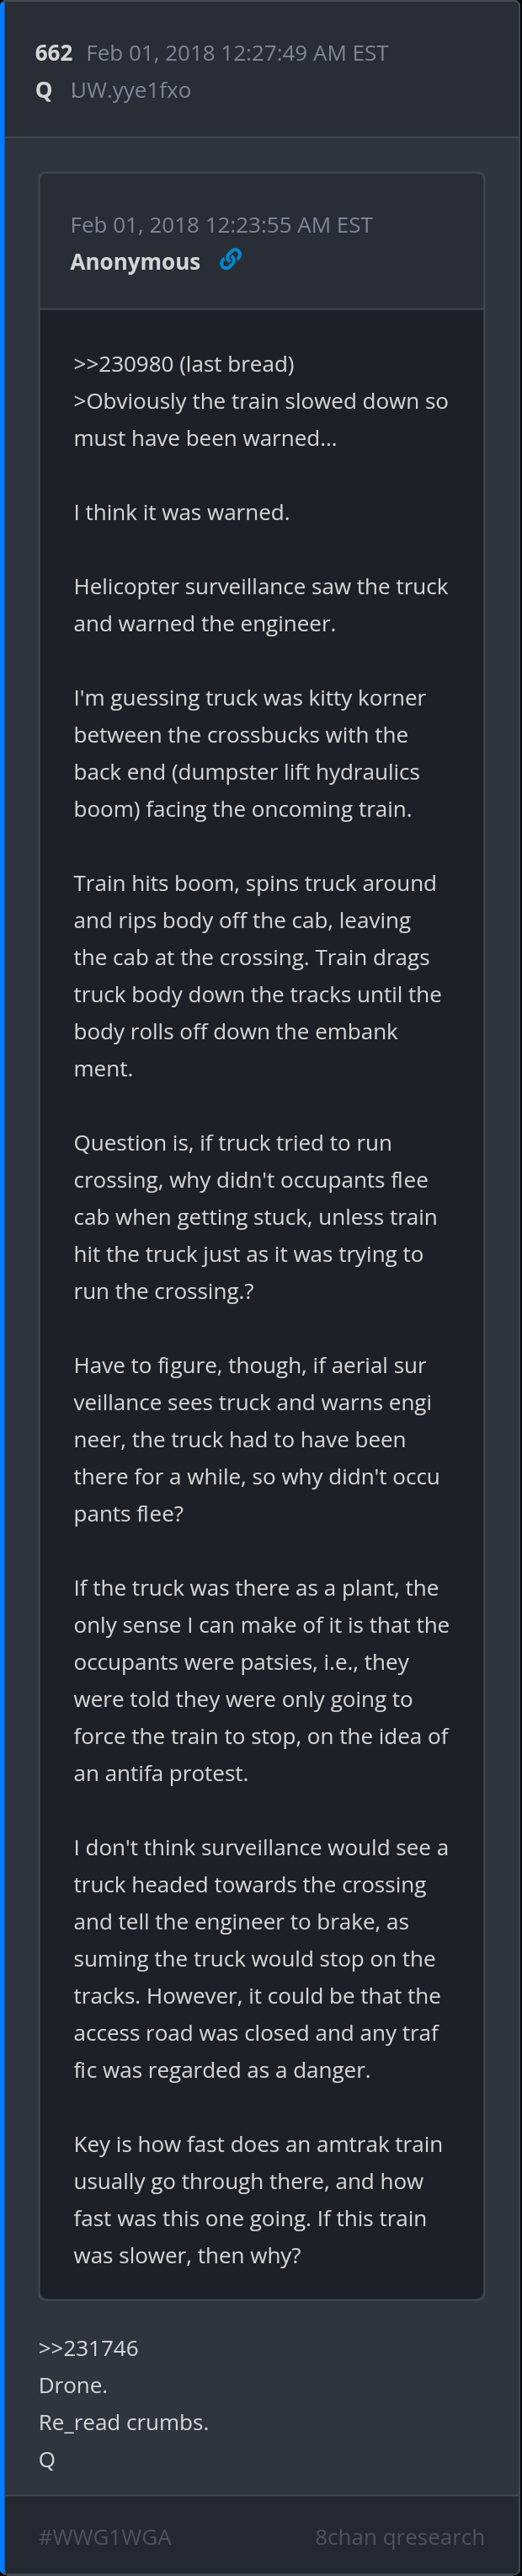The image size is (522, 2576).
Task: Click the Helicopter surveillance paragraph
Action: click(x=260, y=605)
